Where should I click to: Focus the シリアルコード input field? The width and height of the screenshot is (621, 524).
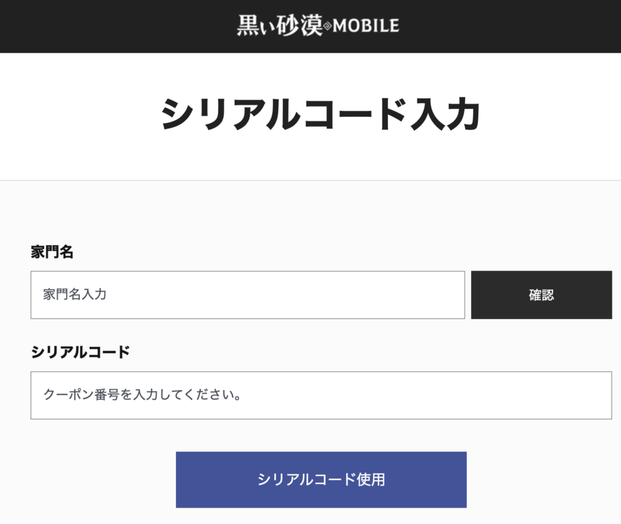(321, 395)
